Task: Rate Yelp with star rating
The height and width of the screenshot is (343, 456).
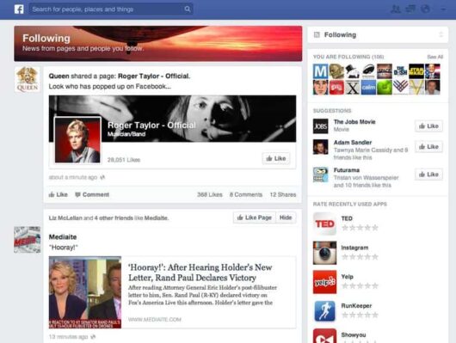Action: [x=360, y=285]
